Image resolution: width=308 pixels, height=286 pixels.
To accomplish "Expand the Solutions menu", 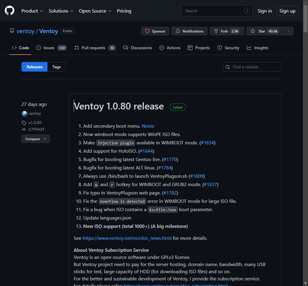I will (x=61, y=11).
